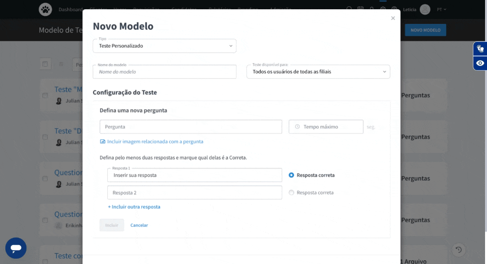This screenshot has width=487, height=264.
Task: Select Resposta correta for Resposta 1
Action: [x=292, y=175]
